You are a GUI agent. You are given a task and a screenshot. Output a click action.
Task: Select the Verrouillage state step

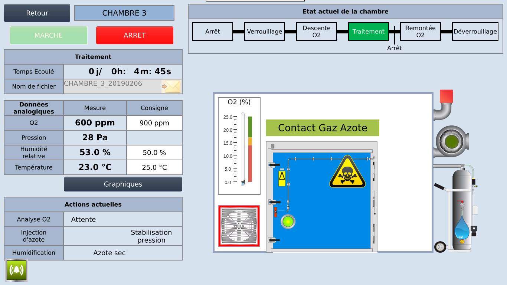click(x=264, y=32)
